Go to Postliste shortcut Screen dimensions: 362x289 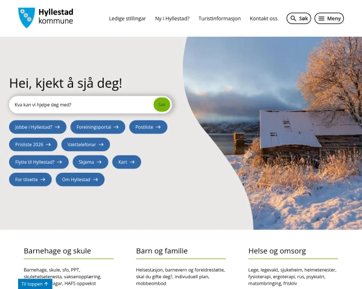(148, 127)
